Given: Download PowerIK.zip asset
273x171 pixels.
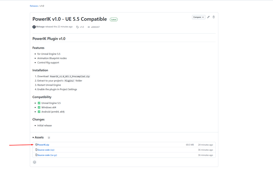Looking at the screenshot, I should pos(43,145).
